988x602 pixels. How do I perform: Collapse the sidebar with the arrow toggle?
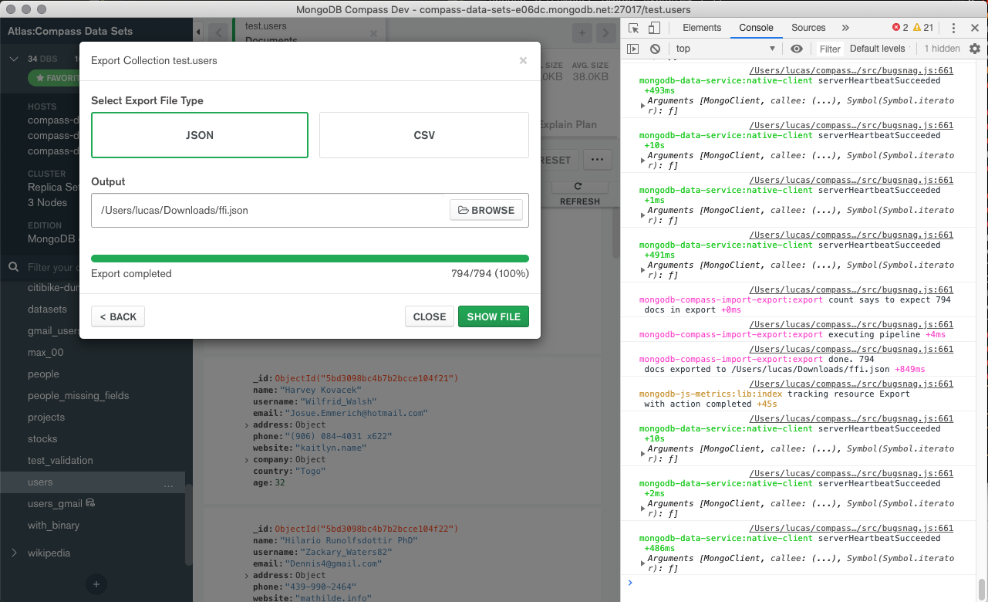[199, 32]
